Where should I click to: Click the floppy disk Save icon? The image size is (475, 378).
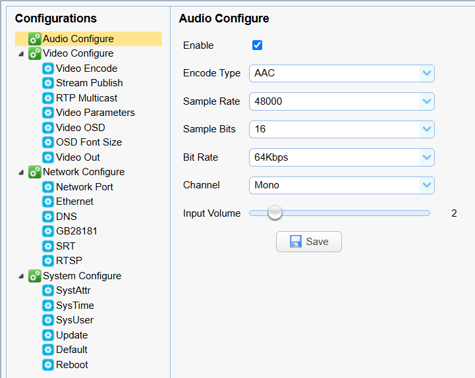pos(296,242)
